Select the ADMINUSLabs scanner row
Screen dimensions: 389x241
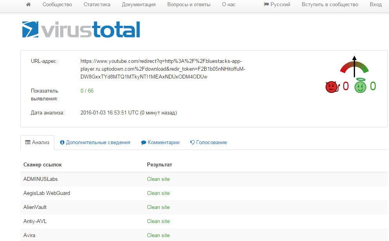(204, 179)
